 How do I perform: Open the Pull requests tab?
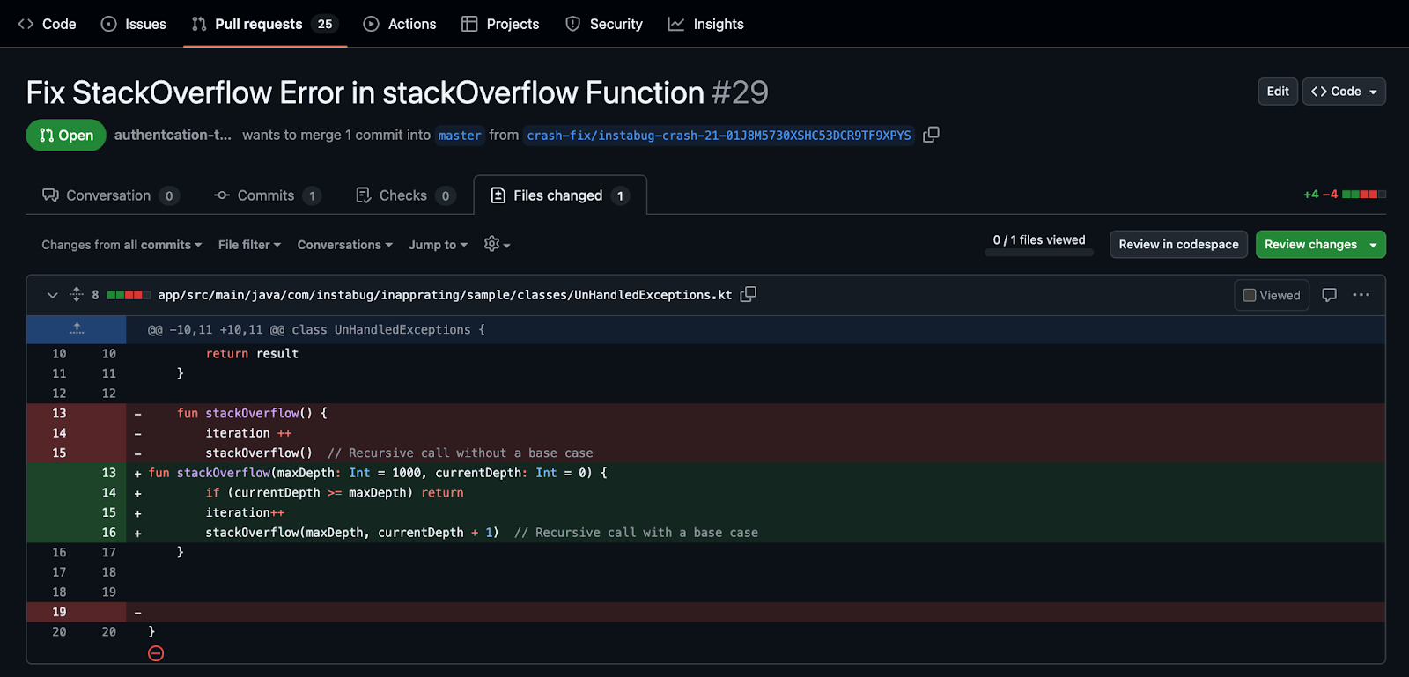(265, 24)
